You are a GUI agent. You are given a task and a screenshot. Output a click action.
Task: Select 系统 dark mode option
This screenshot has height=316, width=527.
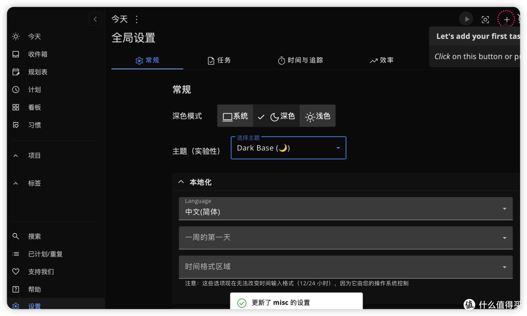235,116
